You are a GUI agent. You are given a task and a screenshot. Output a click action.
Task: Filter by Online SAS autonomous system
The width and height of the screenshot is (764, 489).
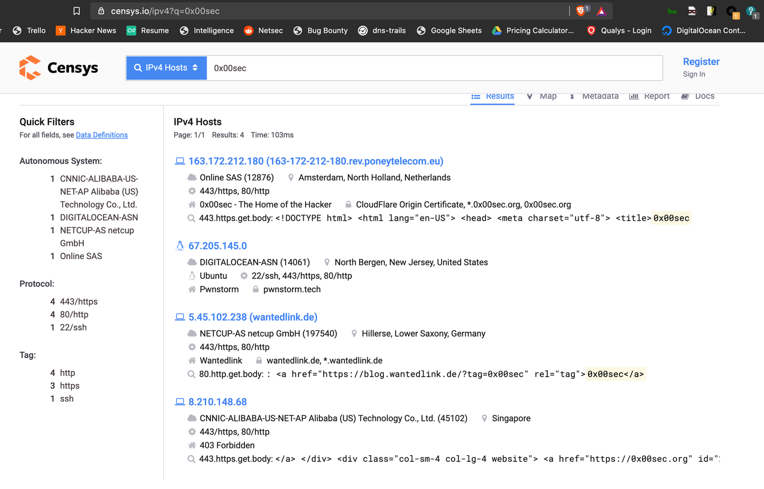coord(81,256)
